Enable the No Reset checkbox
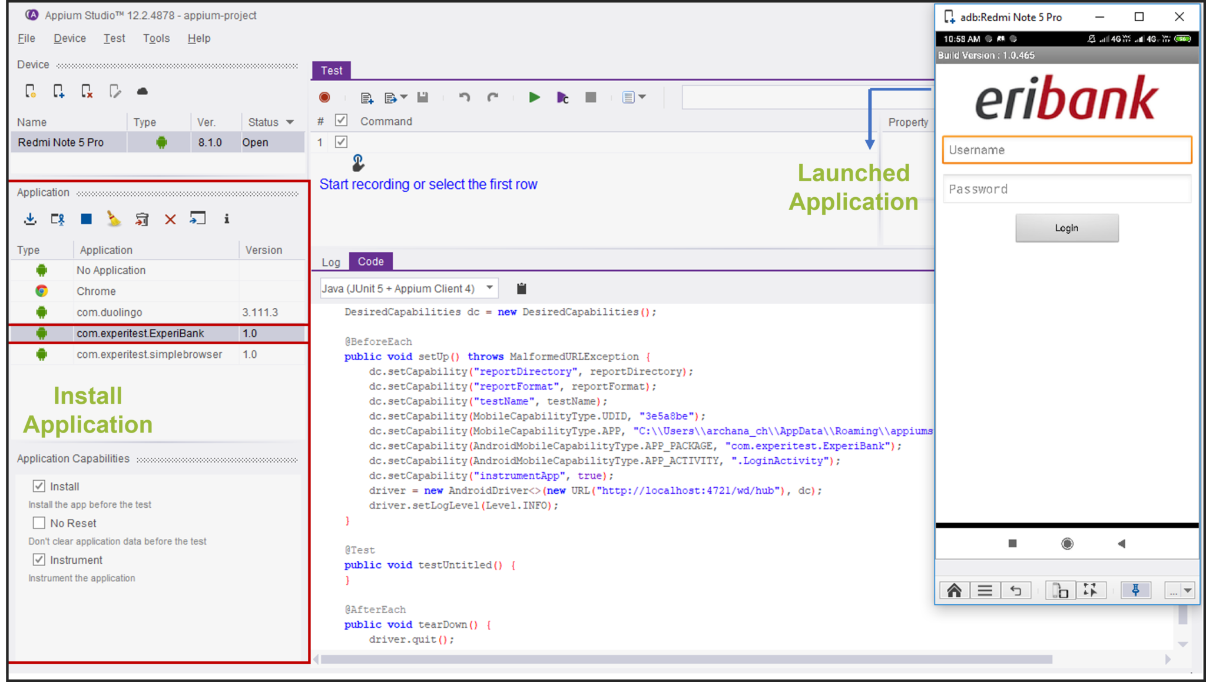The image size is (1206, 682). pos(39,523)
